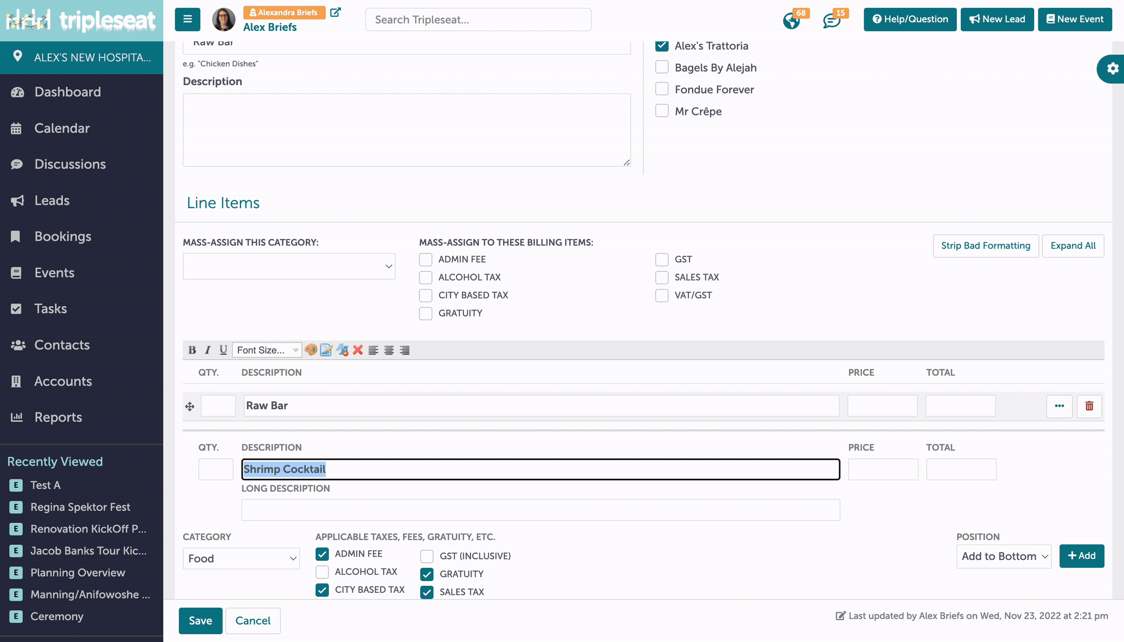The width and height of the screenshot is (1124, 642).
Task: Click the remove font formatting icon
Action: (342, 350)
